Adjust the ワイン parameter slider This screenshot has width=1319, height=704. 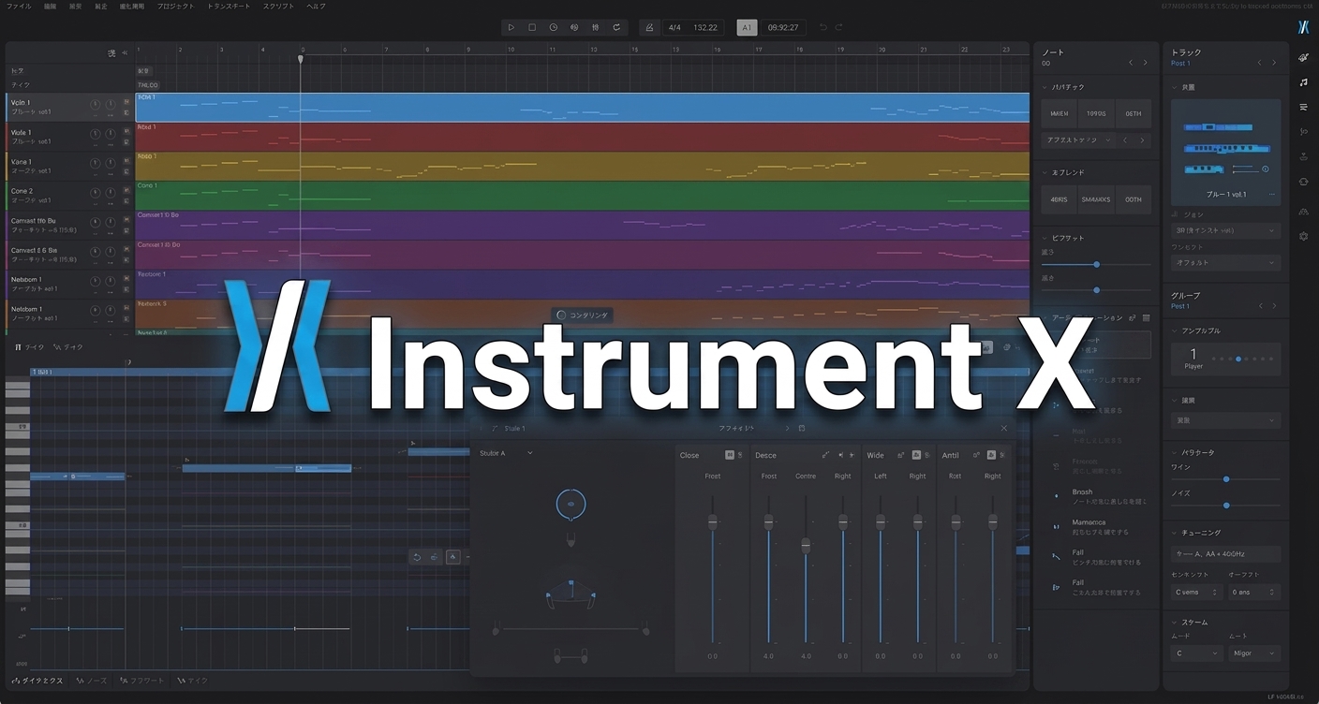(1225, 479)
